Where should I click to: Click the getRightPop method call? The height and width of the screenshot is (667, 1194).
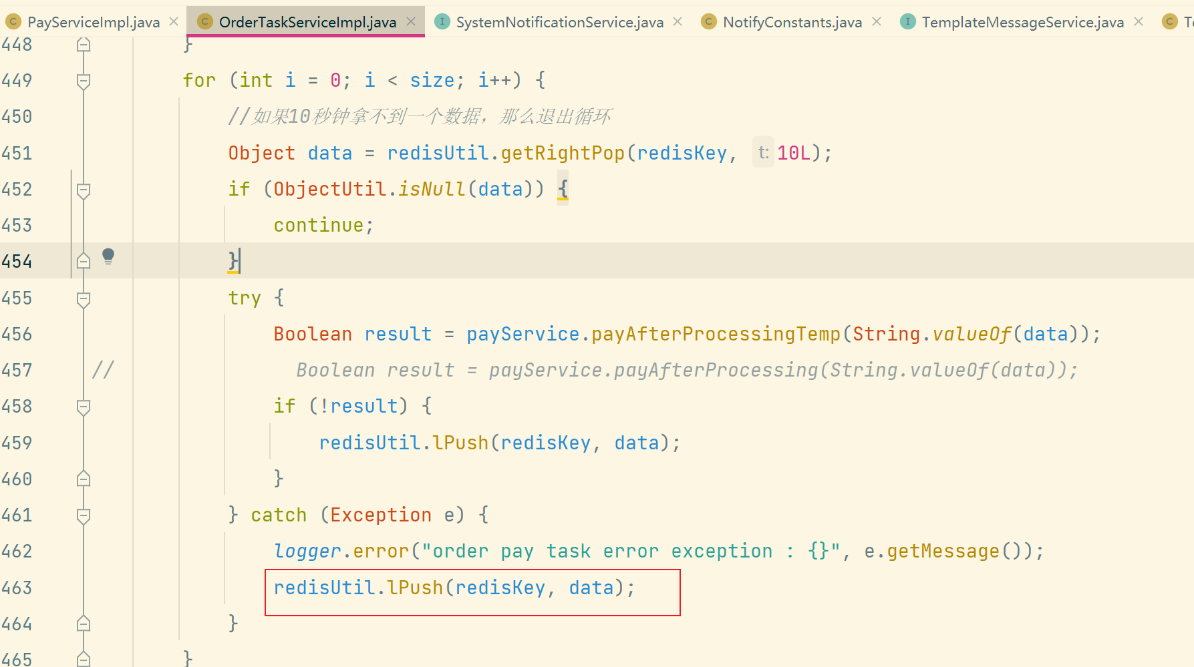(563, 154)
